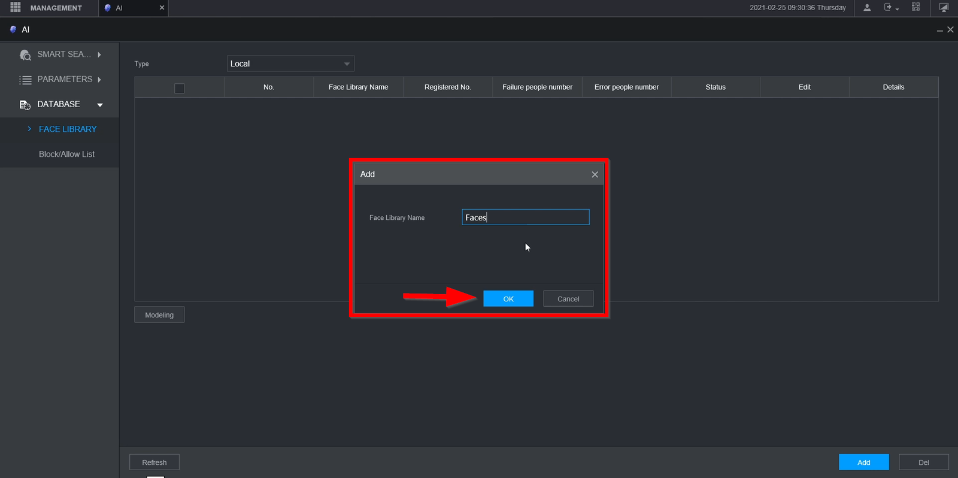Click the Face Library Name text field
Viewport: 958px width, 478px height.
[525, 217]
